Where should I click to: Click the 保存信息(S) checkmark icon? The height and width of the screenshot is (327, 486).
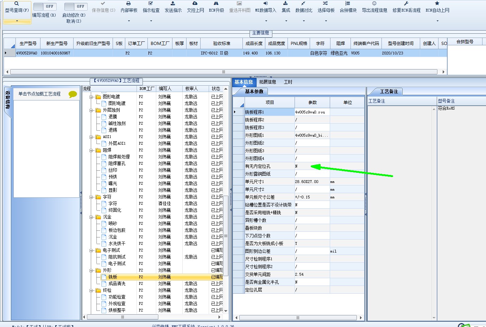coord(103,3)
